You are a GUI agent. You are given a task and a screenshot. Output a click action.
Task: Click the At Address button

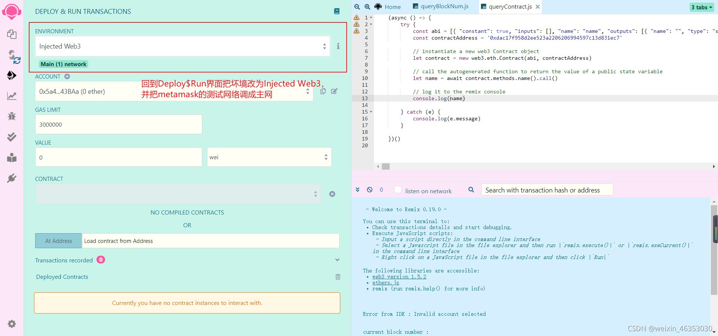coord(59,241)
